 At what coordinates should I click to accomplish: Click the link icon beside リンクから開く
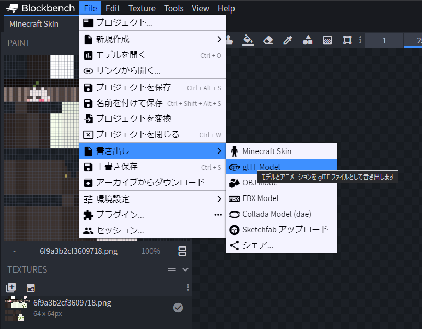click(88, 71)
